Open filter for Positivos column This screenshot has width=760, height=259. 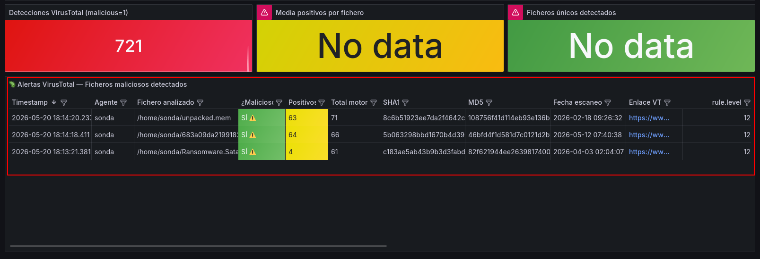(x=322, y=102)
